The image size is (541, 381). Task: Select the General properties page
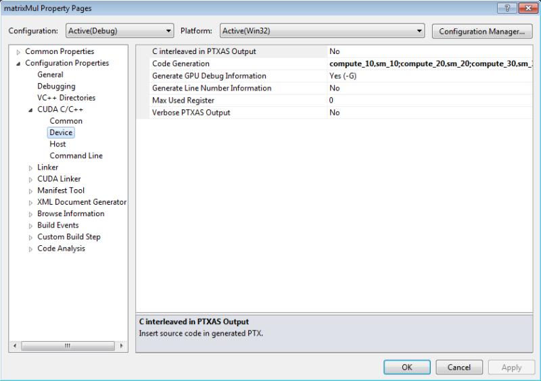pyautogui.click(x=50, y=74)
